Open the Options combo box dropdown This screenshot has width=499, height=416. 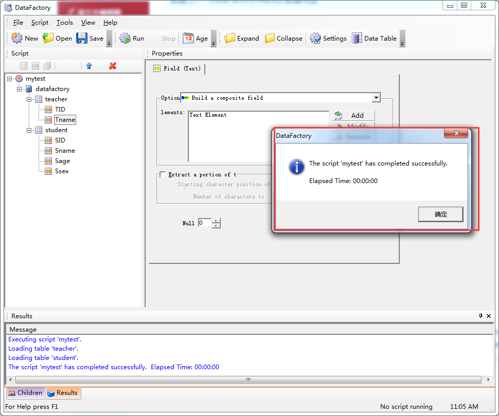(377, 98)
